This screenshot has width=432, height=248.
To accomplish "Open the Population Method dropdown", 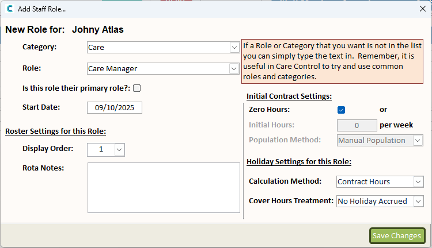I will (418, 140).
